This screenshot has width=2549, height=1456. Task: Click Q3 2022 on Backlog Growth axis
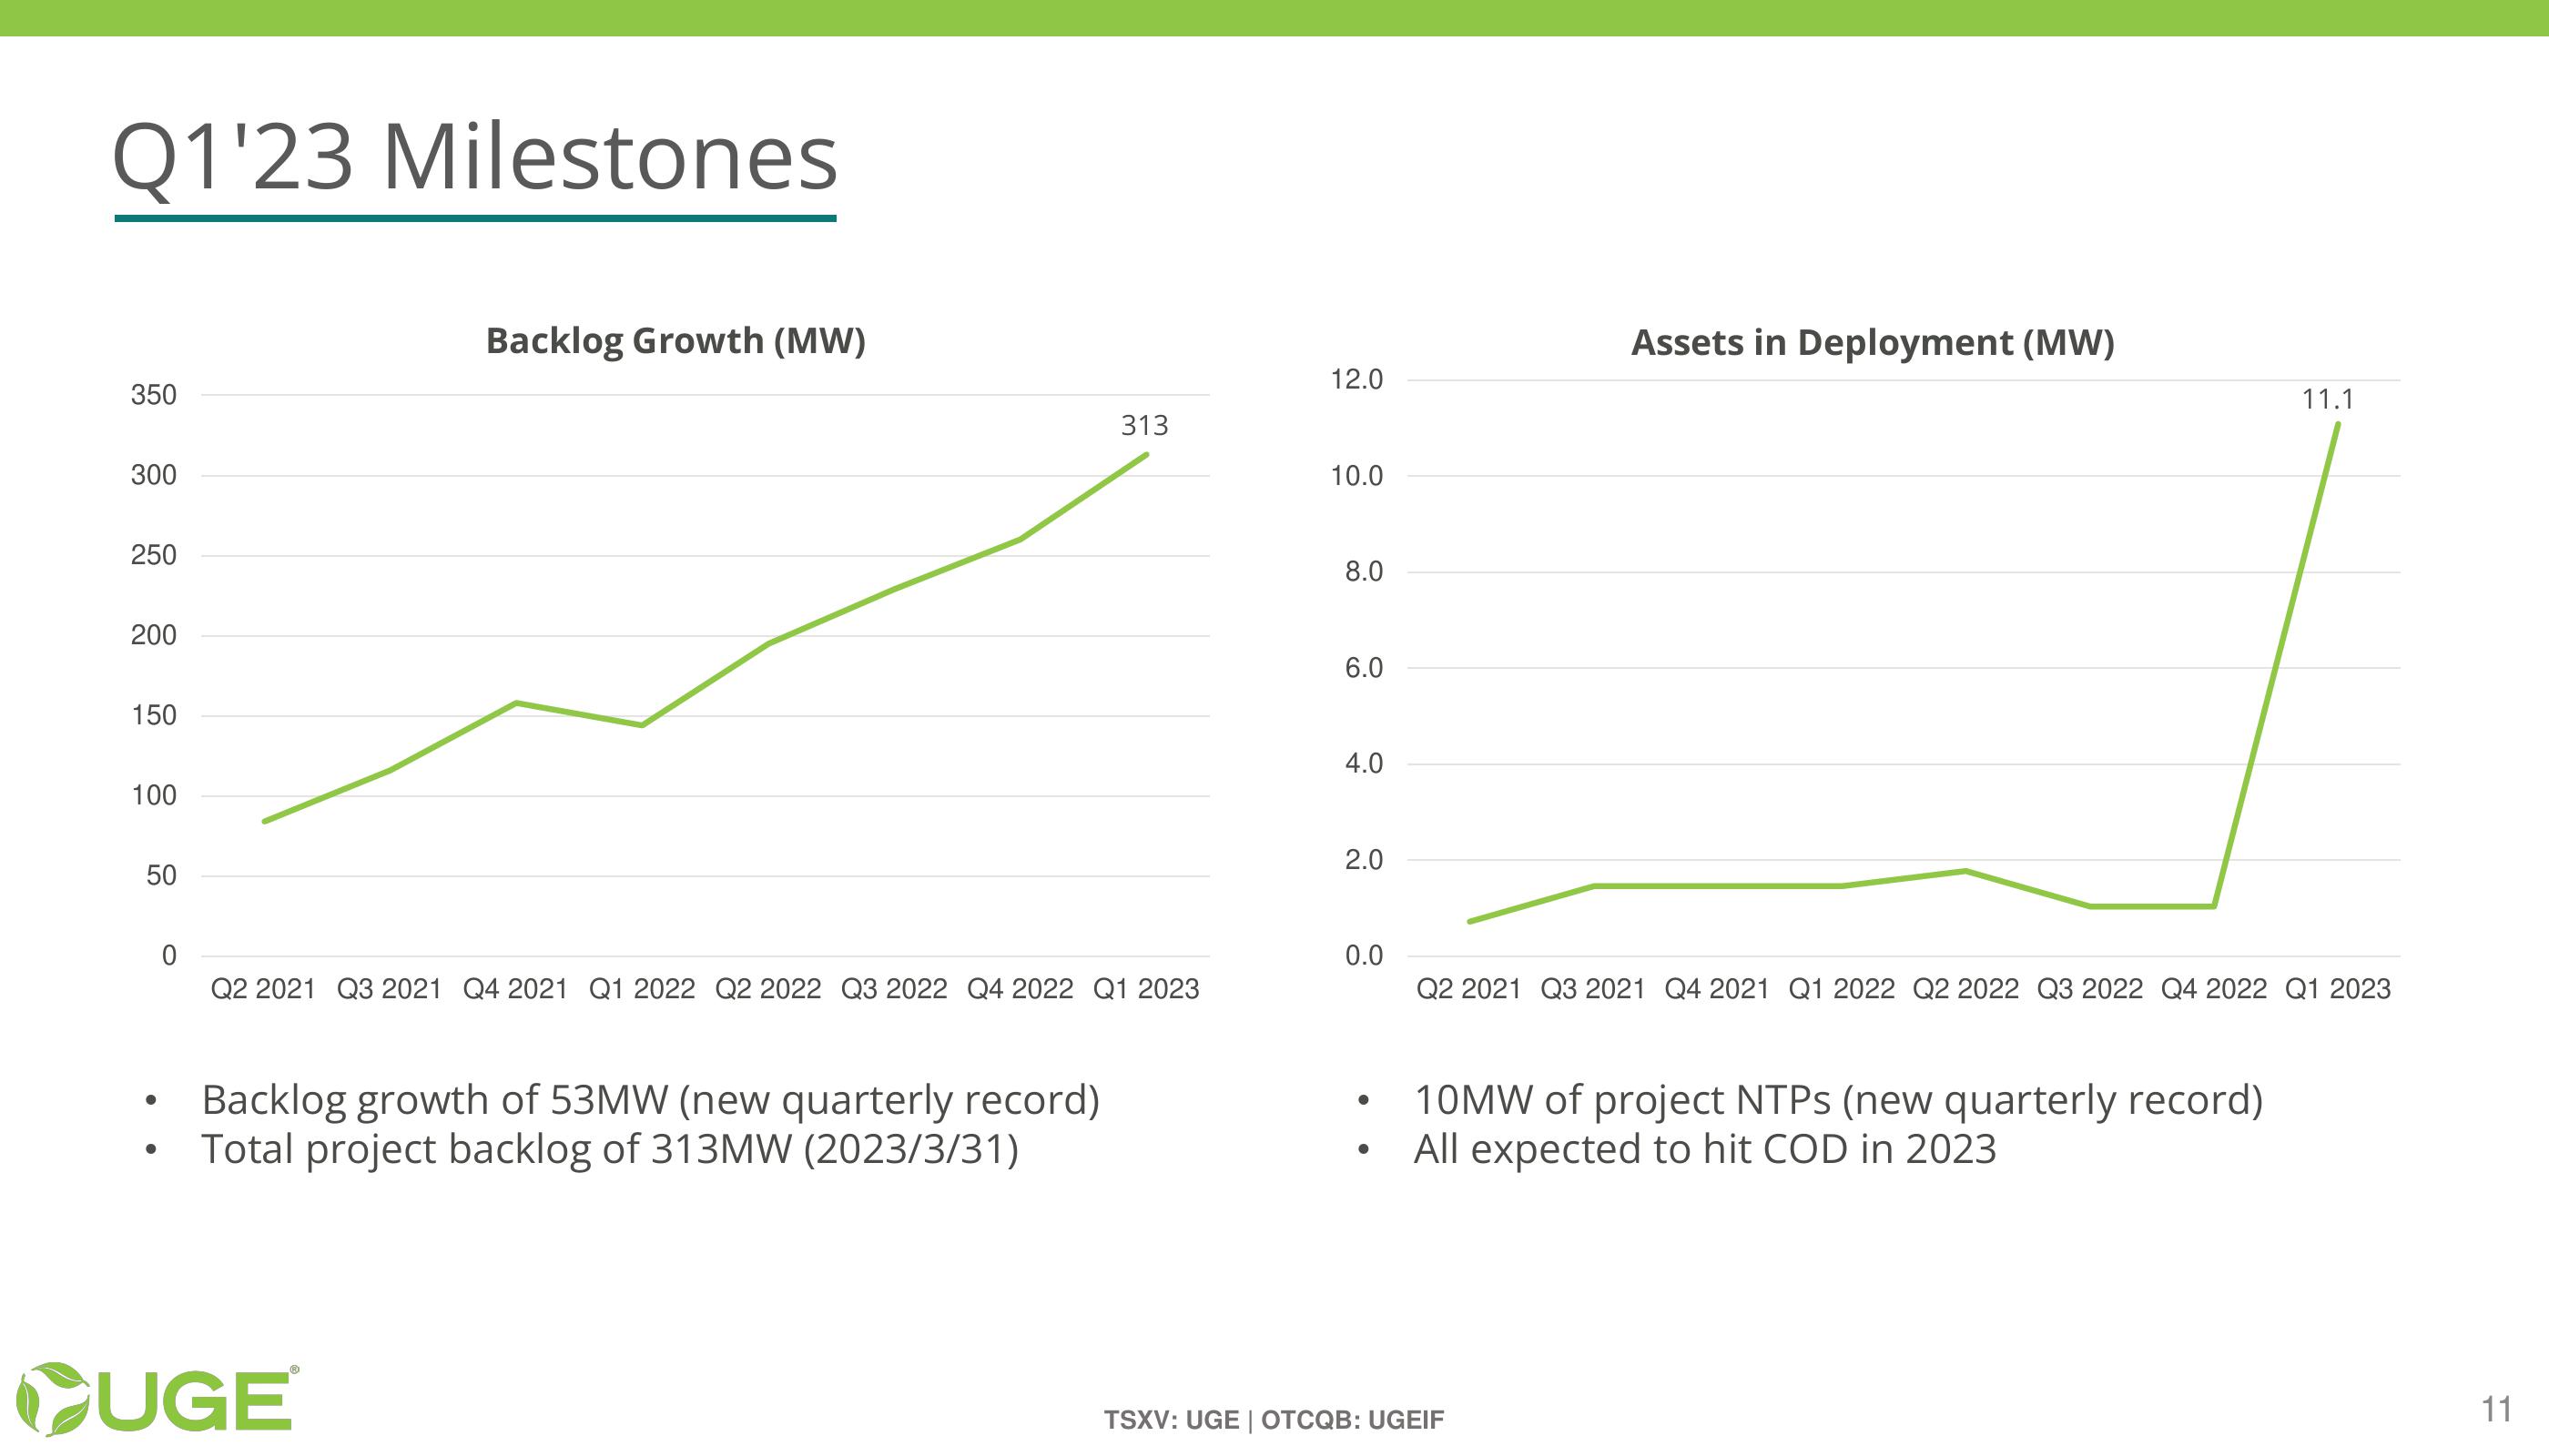click(893, 989)
